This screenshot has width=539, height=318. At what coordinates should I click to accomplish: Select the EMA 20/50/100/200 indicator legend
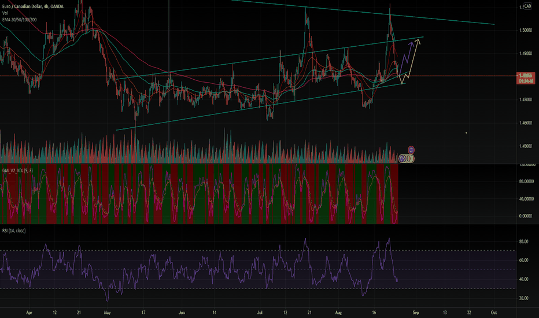point(19,20)
